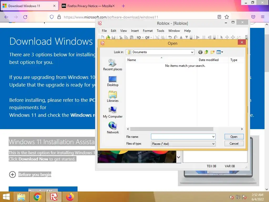Screen dimensions: 269x202
Task: Click the Copy icon in Roblox toolbar
Action: (126, 37)
